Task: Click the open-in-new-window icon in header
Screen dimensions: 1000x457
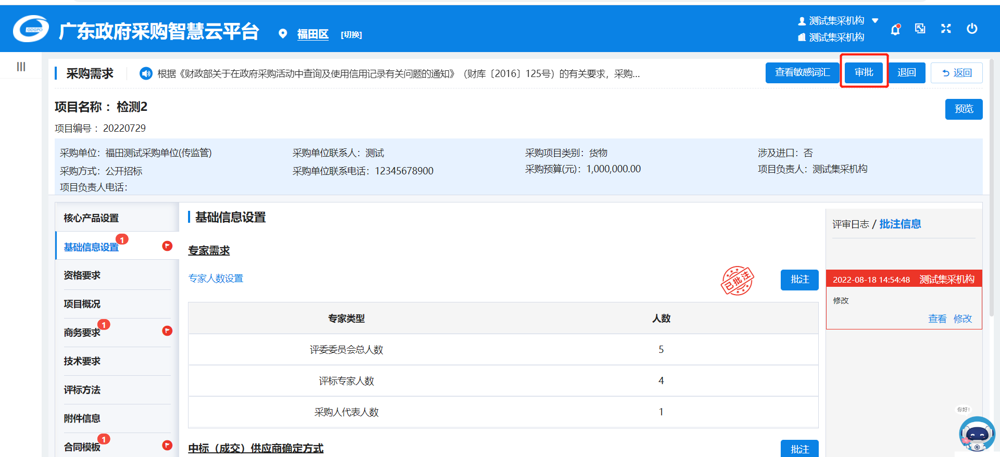Action: (920, 29)
